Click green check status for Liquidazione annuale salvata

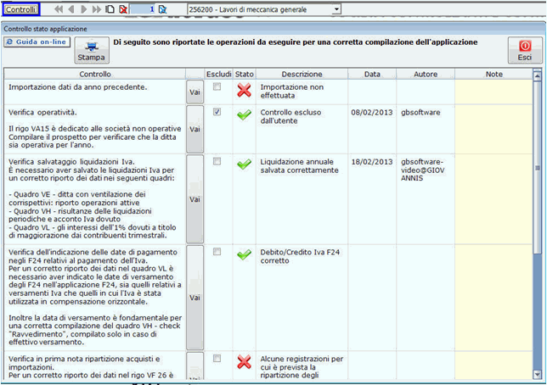[x=245, y=165]
